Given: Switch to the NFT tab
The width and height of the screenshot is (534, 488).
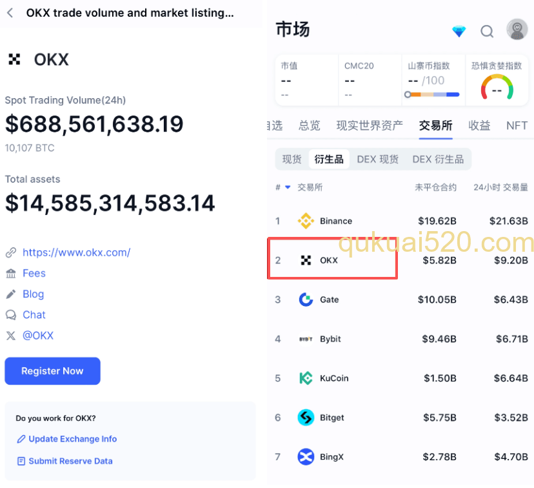Looking at the screenshot, I should 517,125.
